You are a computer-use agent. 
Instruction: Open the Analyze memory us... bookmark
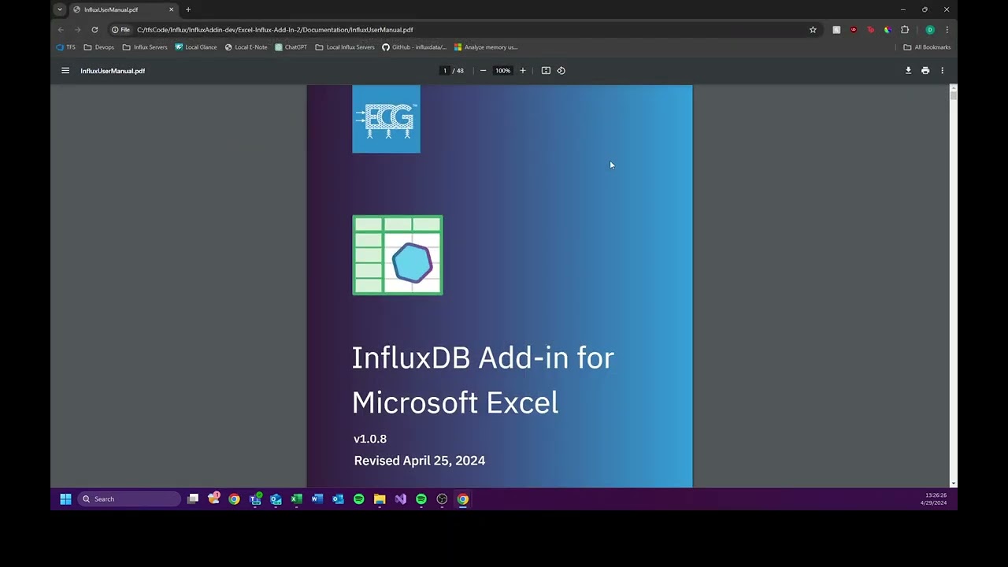(486, 47)
